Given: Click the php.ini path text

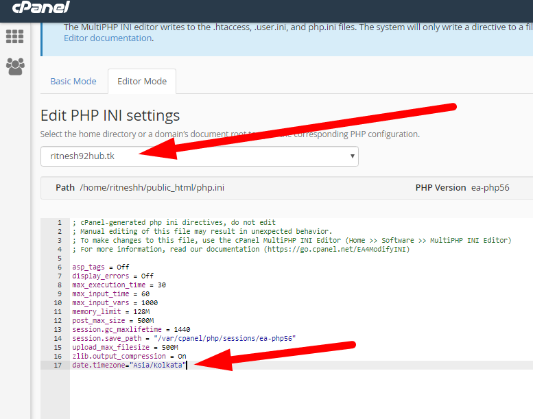Looking at the screenshot, I should 152,188.
